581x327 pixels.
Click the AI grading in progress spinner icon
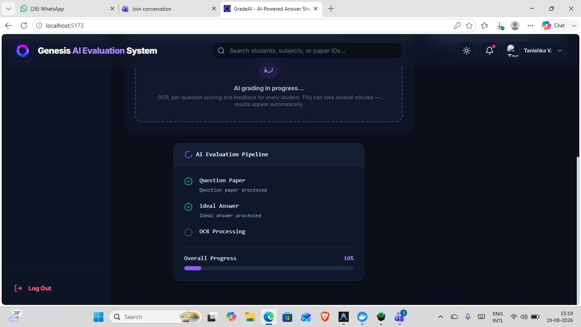pos(268,69)
